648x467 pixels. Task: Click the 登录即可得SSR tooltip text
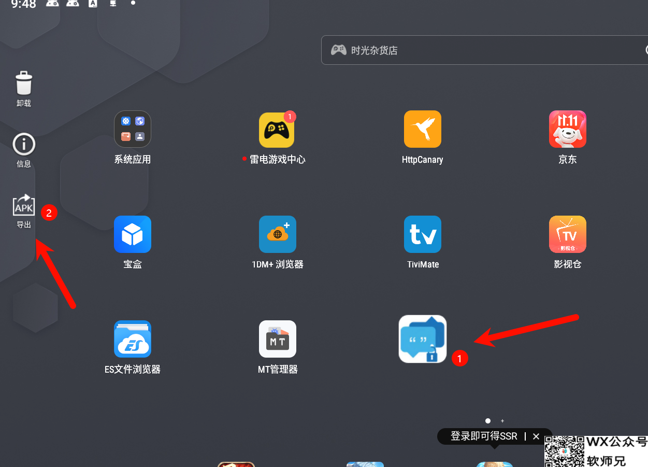tap(483, 436)
